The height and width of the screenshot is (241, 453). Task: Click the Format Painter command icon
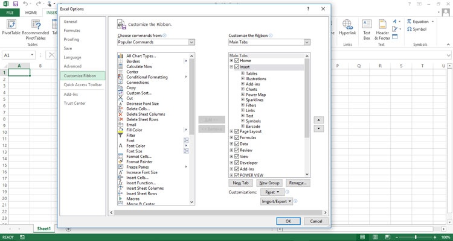(x=121, y=161)
